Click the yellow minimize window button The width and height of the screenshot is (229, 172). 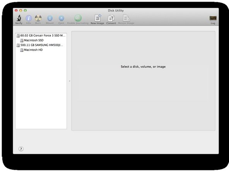pyautogui.click(x=21, y=10)
